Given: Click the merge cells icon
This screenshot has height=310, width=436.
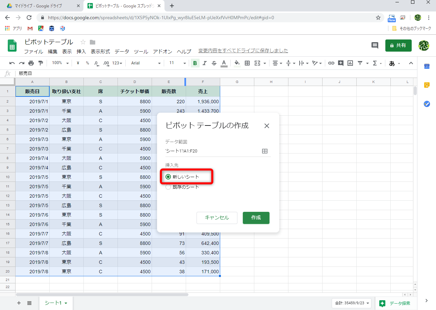Looking at the screenshot, I should pyautogui.click(x=257, y=63).
